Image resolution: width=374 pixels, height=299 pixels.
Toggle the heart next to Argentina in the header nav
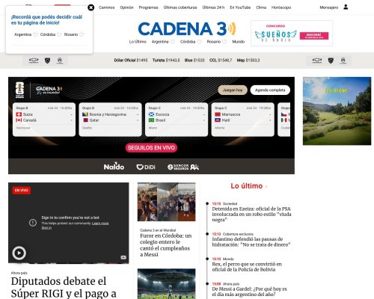click(x=172, y=42)
